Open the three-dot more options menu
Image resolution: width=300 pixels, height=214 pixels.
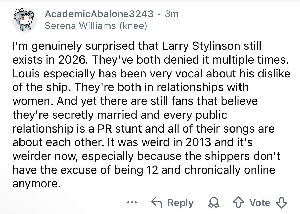tap(132, 202)
